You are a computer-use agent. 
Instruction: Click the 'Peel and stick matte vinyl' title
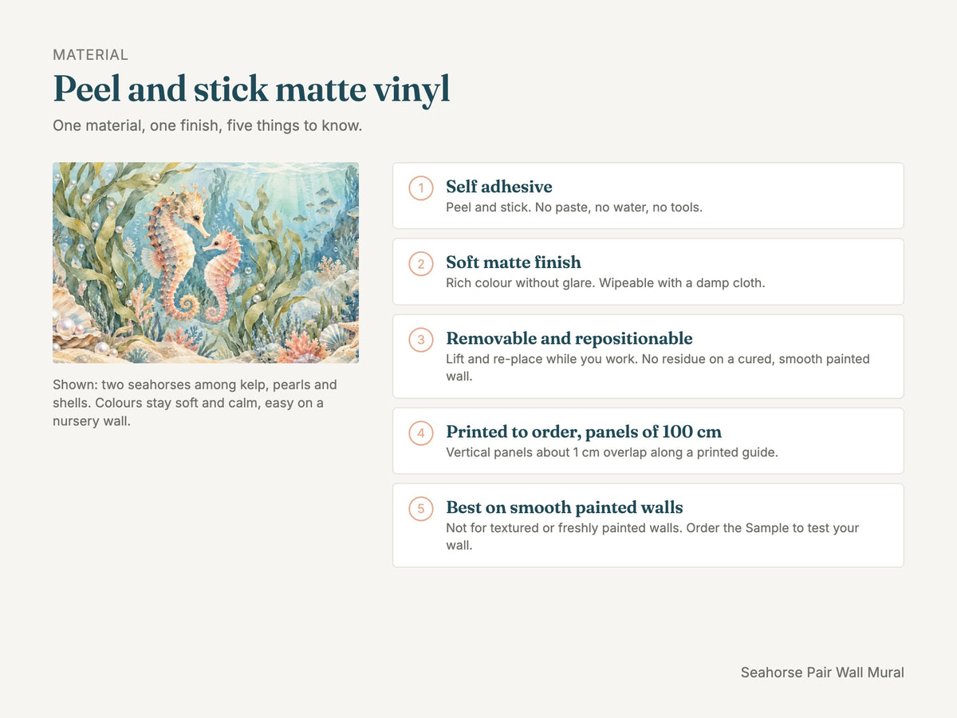coord(252,89)
